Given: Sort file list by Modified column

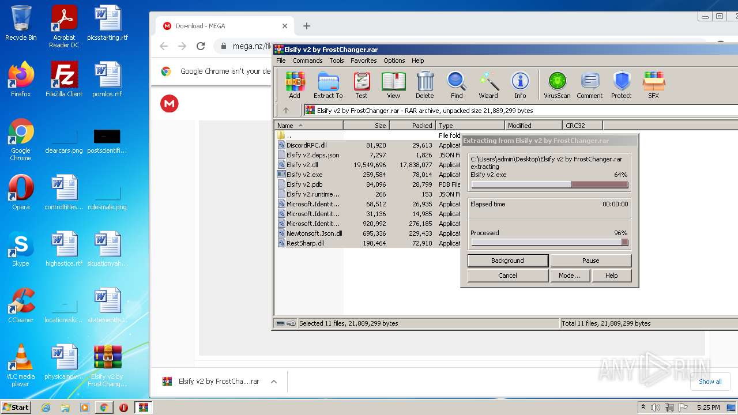Looking at the screenshot, I should (534, 125).
